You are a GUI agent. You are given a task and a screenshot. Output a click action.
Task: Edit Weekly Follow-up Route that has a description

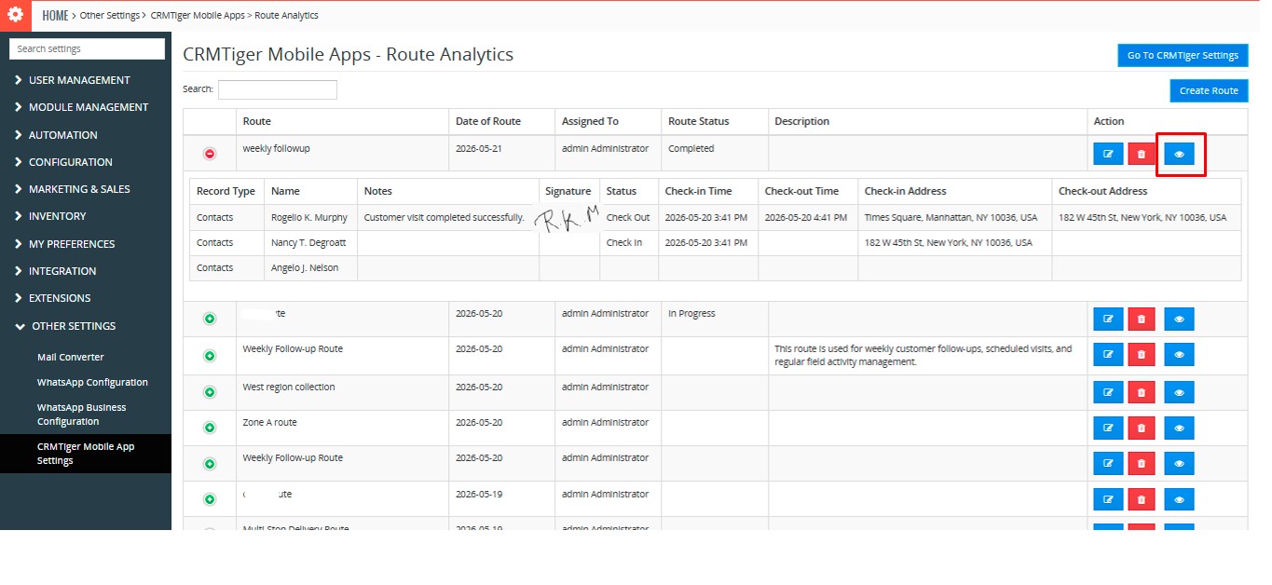click(x=1108, y=355)
